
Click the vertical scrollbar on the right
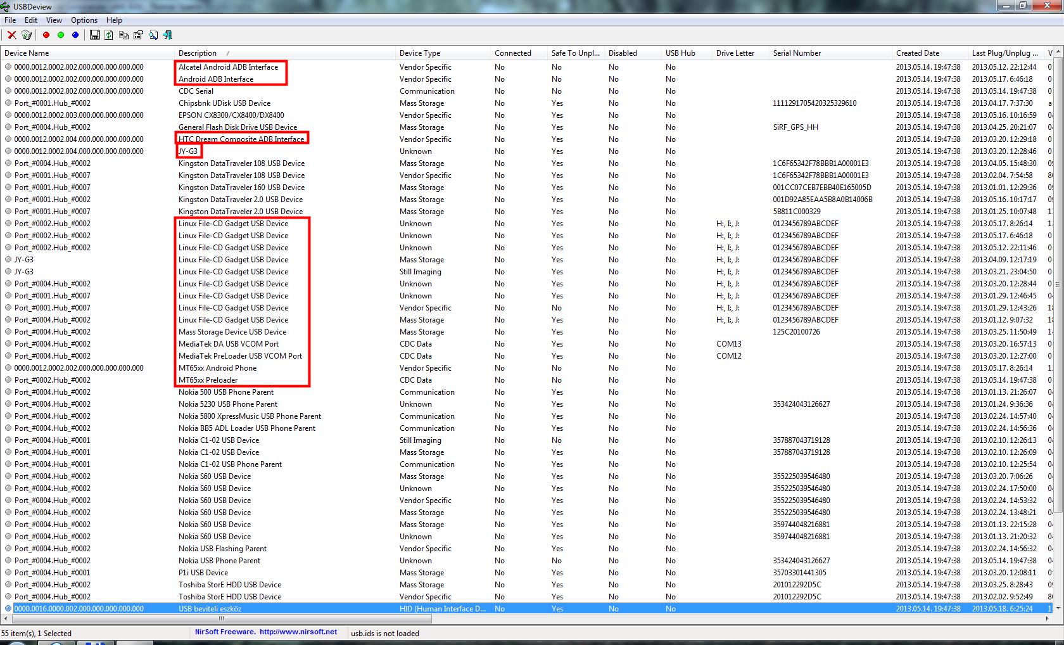(x=1059, y=285)
